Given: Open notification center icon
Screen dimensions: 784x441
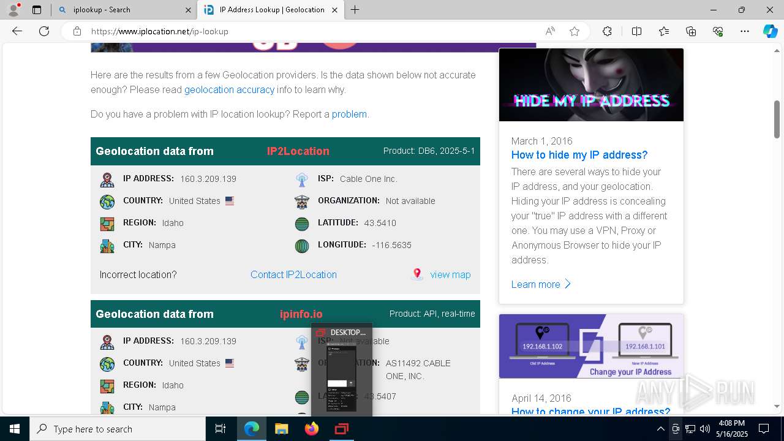Looking at the screenshot, I should tap(764, 429).
